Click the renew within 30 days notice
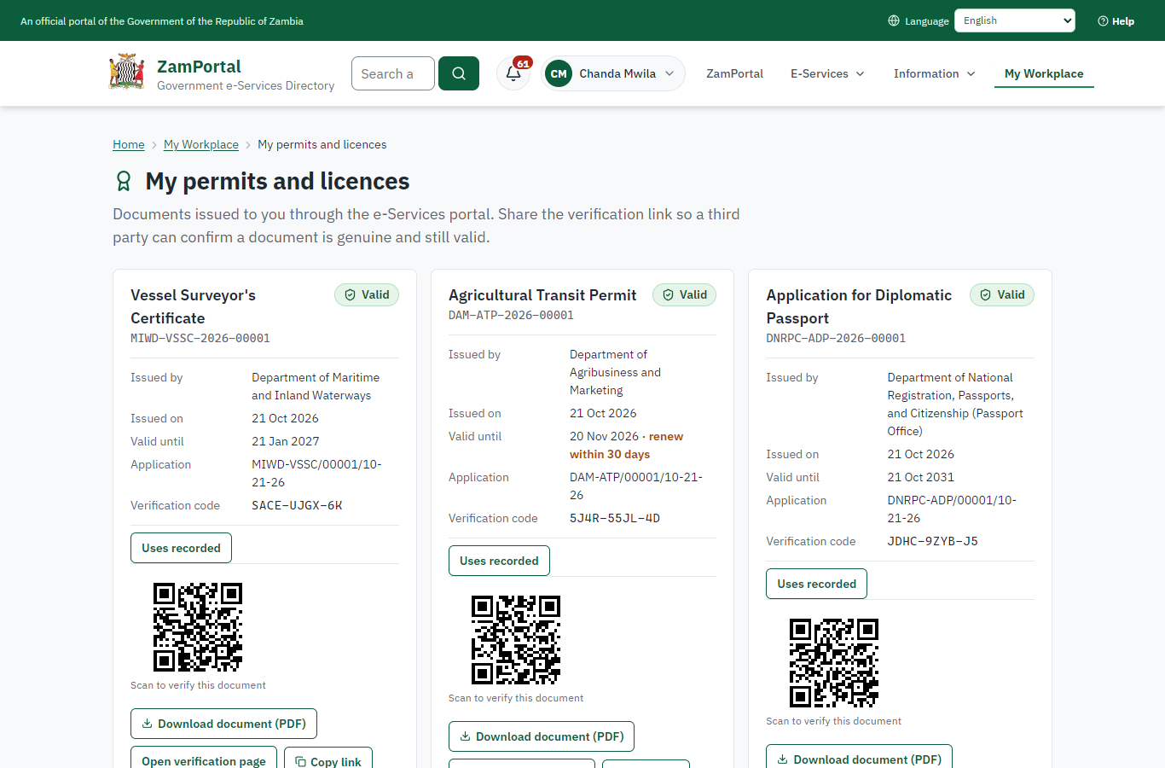 (626, 445)
